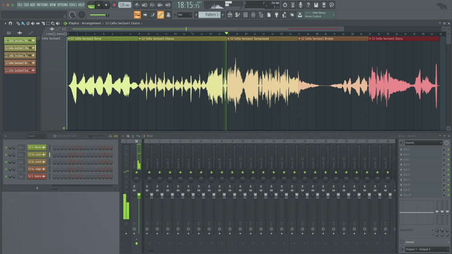
Task: Open the OPTIONS menu
Action: (63, 5)
